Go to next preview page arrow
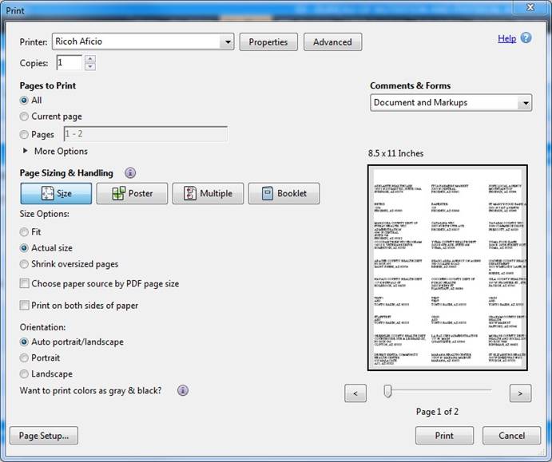Screen dimensions: 552x462 click(520, 393)
